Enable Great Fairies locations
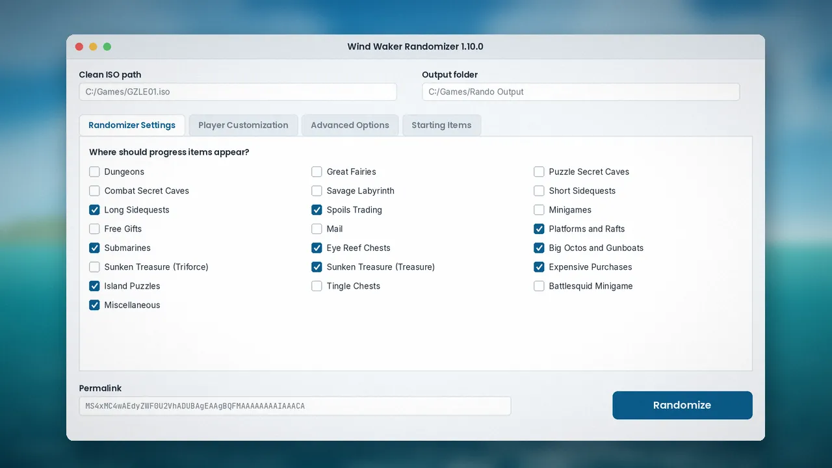 pyautogui.click(x=317, y=172)
